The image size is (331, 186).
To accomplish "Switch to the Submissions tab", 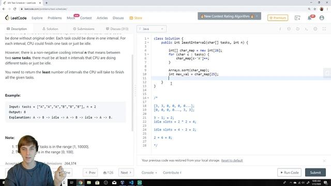I will [84, 29].
